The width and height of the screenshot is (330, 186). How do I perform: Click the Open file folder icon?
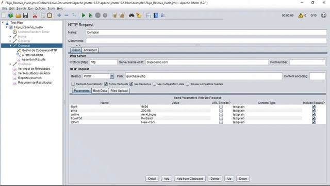[x=18, y=16]
